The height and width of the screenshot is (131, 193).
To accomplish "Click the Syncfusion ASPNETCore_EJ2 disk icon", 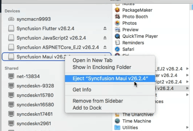I will coord(11,48).
